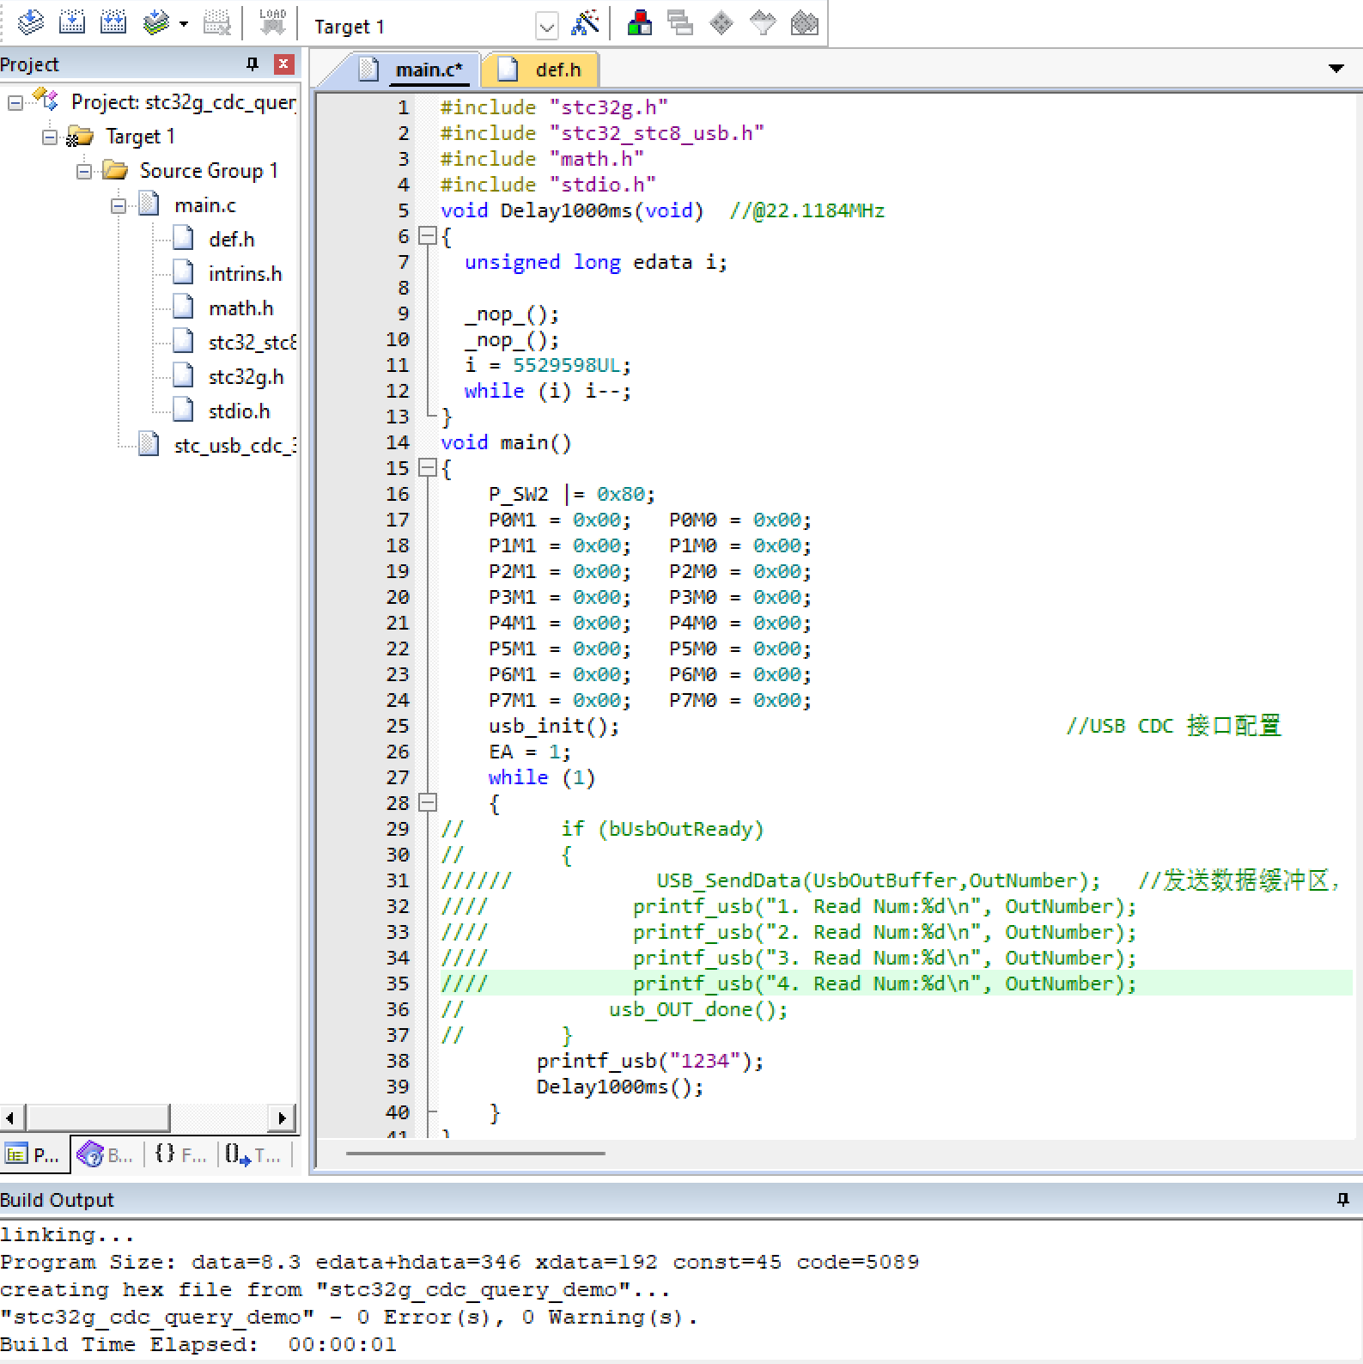Select main.c in the project tree

(x=204, y=205)
